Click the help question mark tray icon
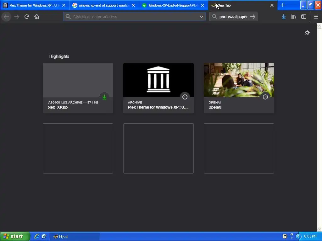 [285, 236]
